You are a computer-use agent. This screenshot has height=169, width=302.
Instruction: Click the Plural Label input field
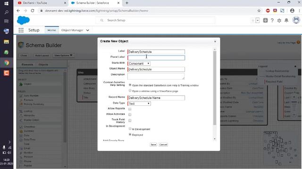156,58
